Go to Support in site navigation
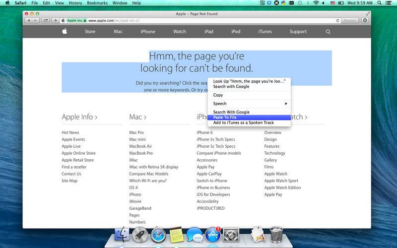The width and height of the screenshot is (397, 248). 298,32
